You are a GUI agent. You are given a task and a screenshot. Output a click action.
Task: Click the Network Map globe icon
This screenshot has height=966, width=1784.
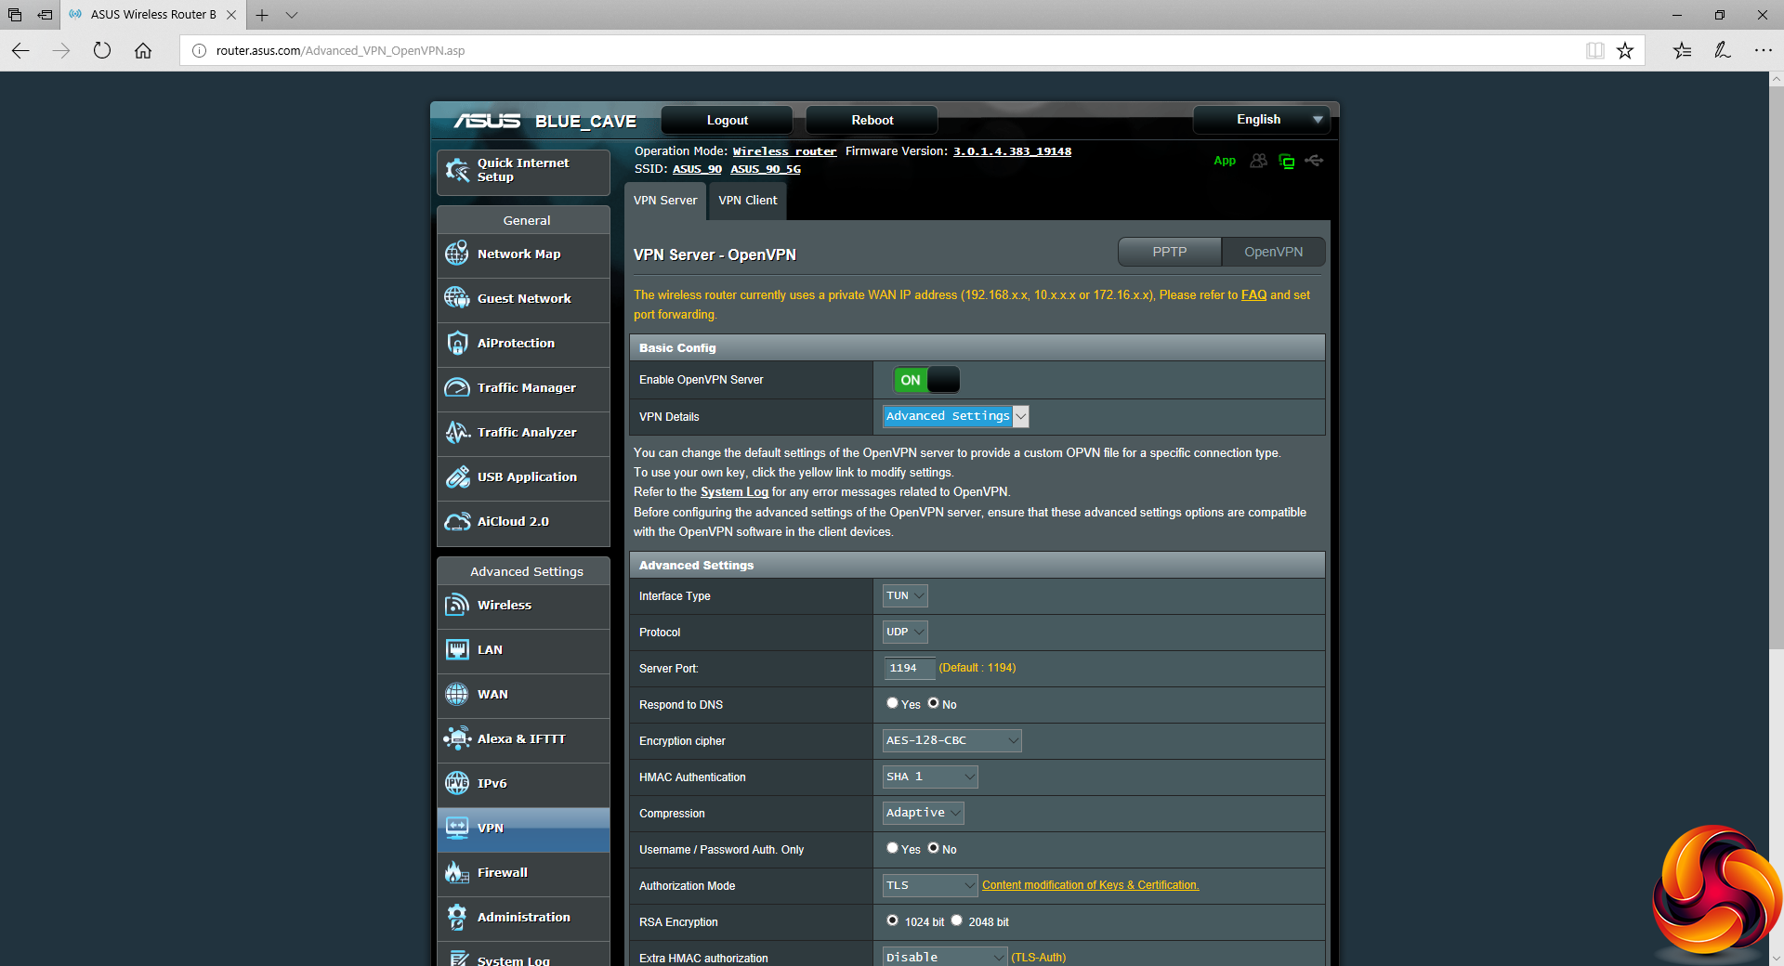(x=456, y=254)
